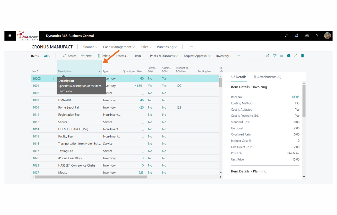337x215 pixels.
Task: Switch to the Attachments (0) tab
Action: (267, 77)
